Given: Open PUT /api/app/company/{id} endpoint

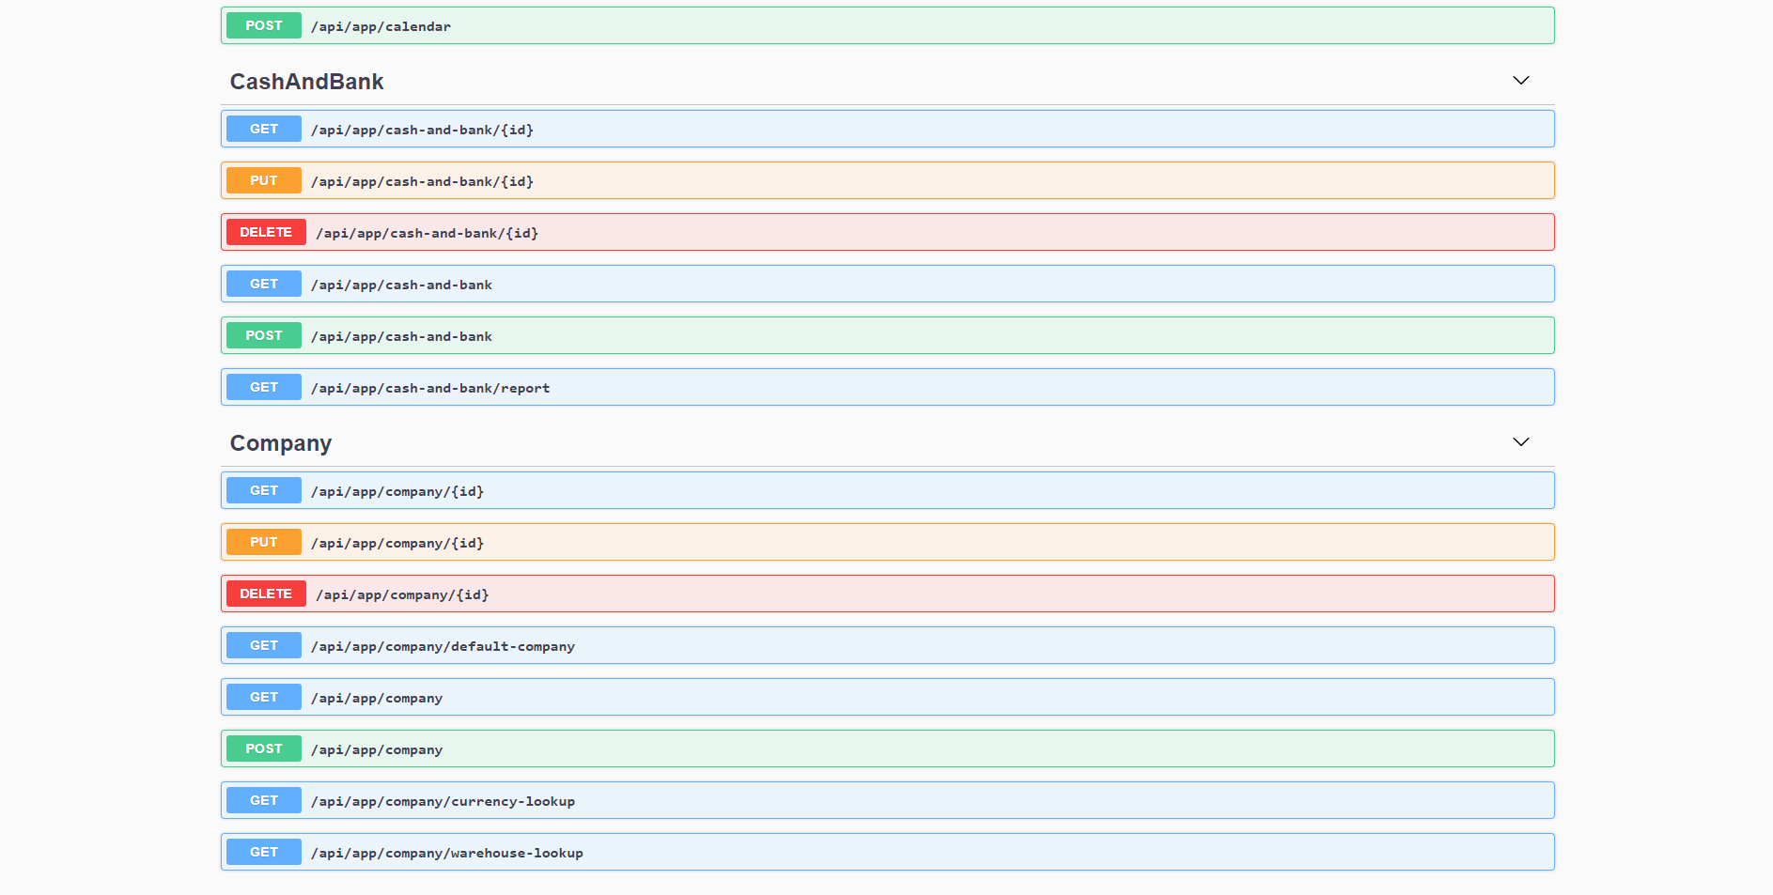Looking at the screenshot, I should [397, 543].
